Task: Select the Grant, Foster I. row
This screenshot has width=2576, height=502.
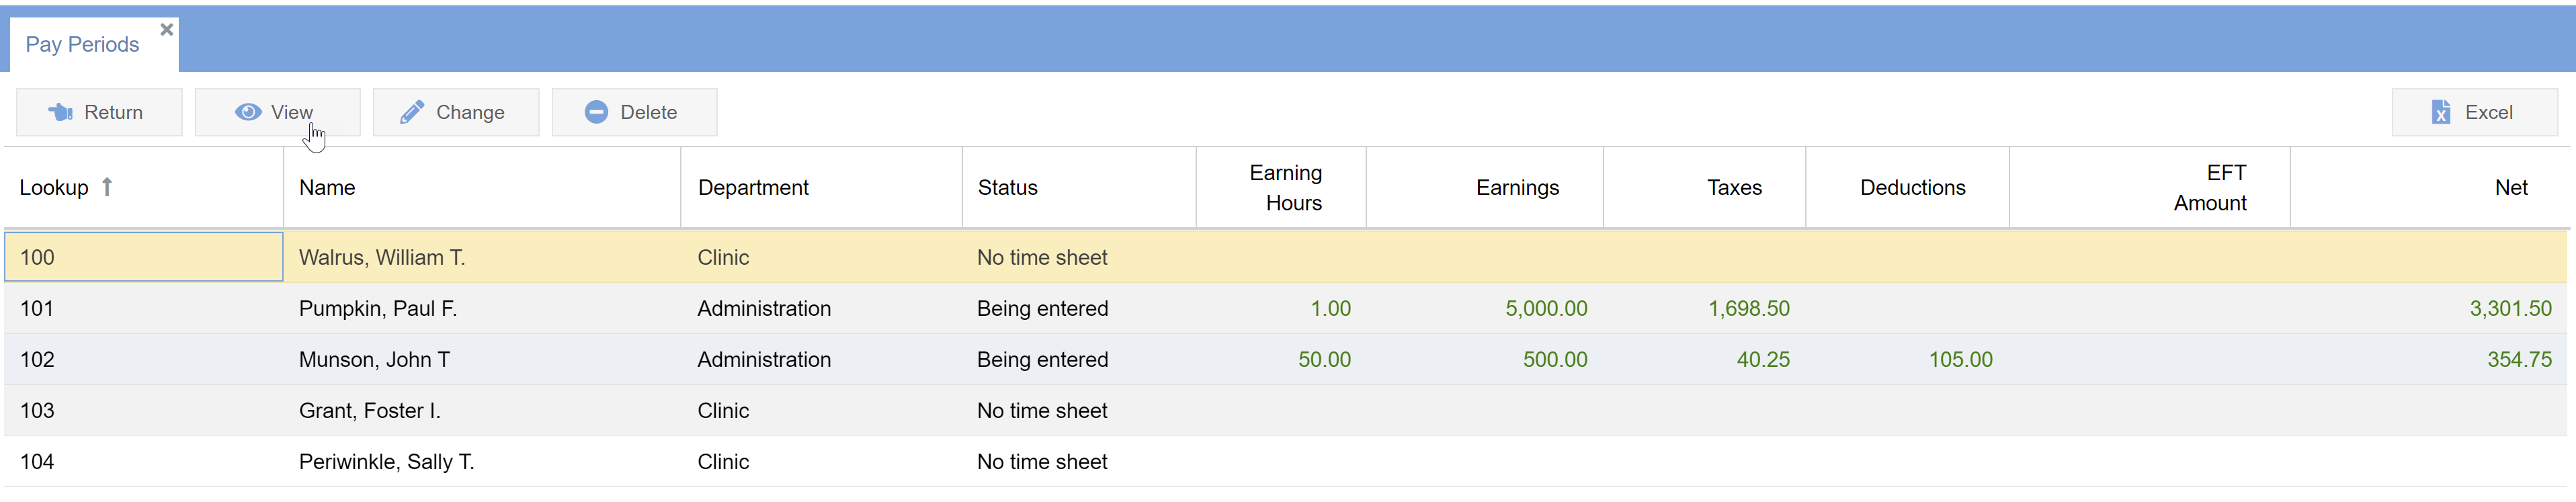Action: point(369,411)
